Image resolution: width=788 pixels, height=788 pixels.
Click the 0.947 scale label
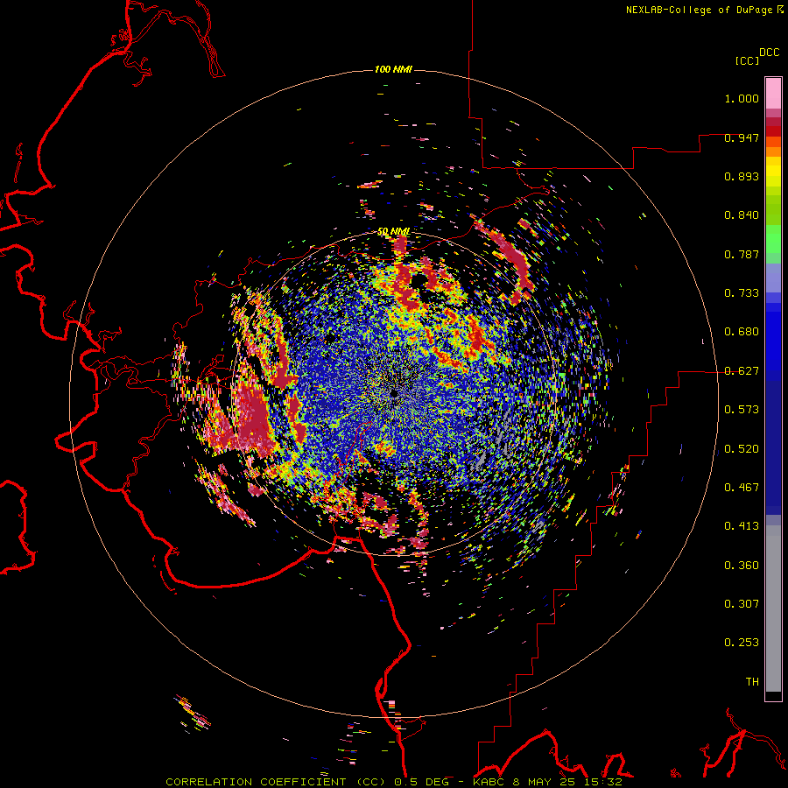pyautogui.click(x=742, y=137)
